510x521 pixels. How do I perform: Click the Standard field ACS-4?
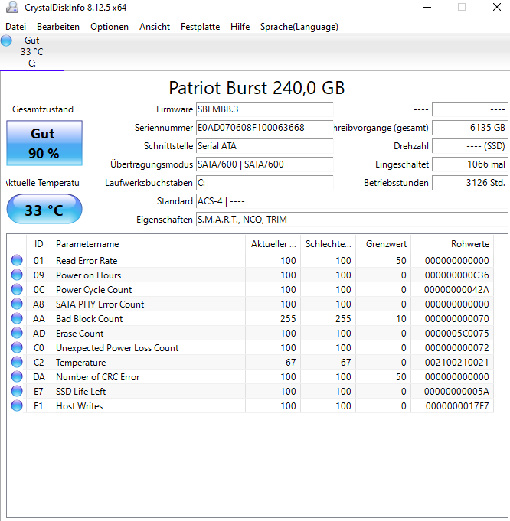click(x=352, y=201)
